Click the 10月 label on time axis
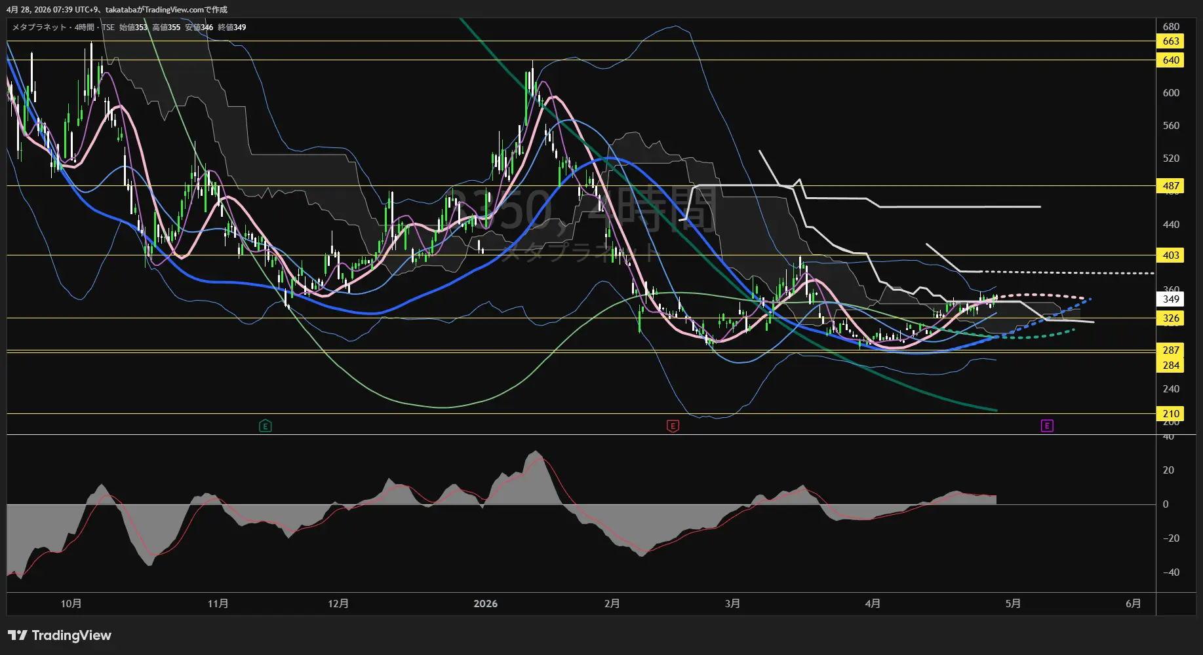1203x655 pixels. click(71, 604)
